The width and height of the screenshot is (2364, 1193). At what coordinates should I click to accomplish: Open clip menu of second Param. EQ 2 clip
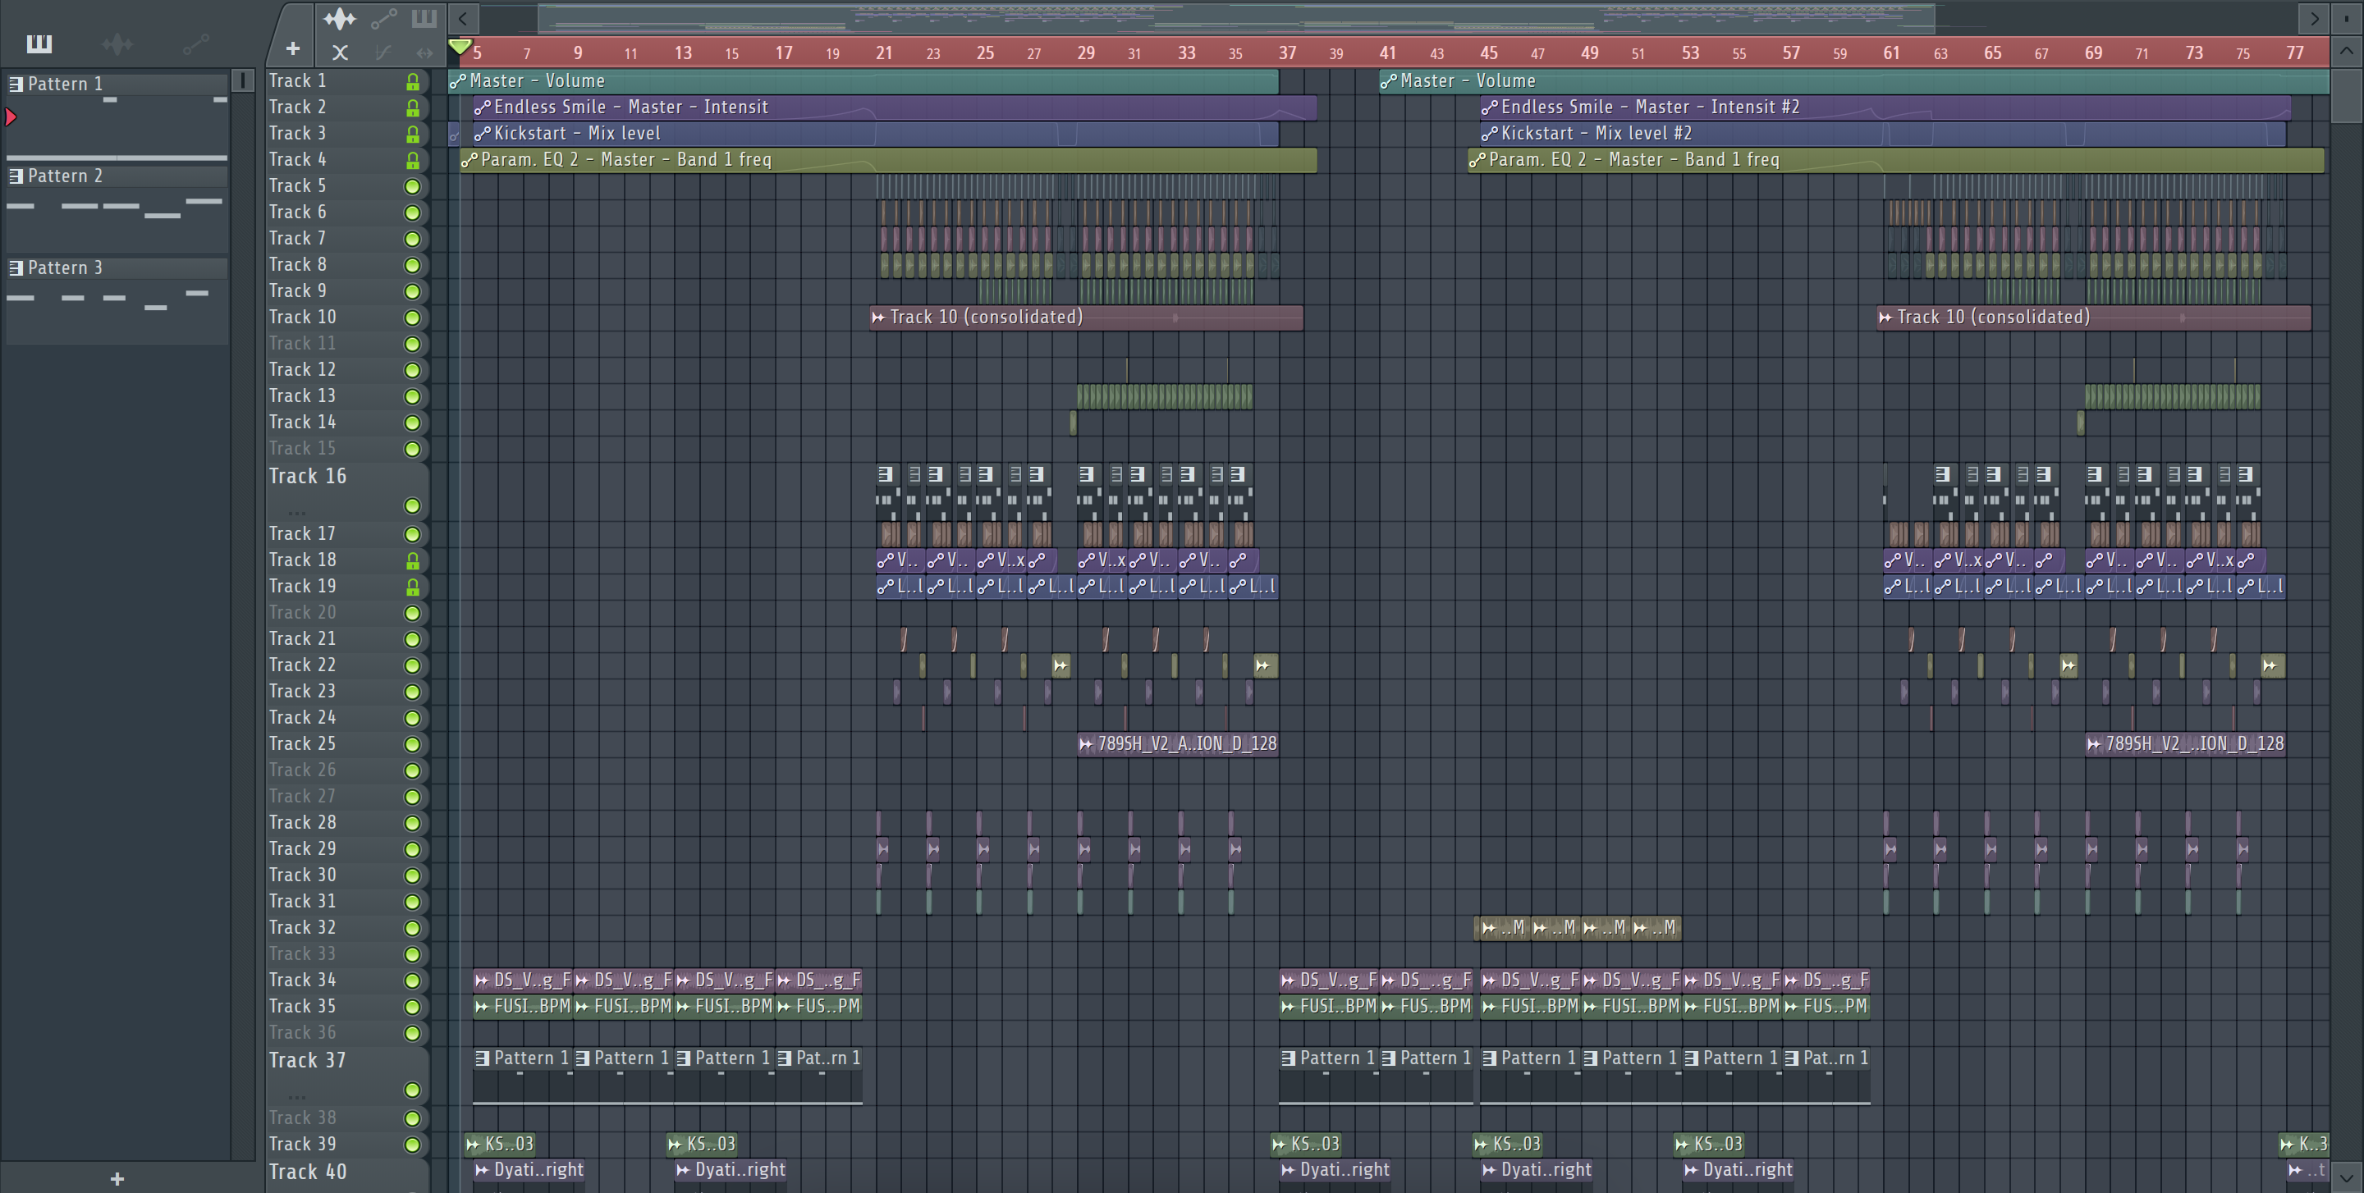tap(1477, 159)
